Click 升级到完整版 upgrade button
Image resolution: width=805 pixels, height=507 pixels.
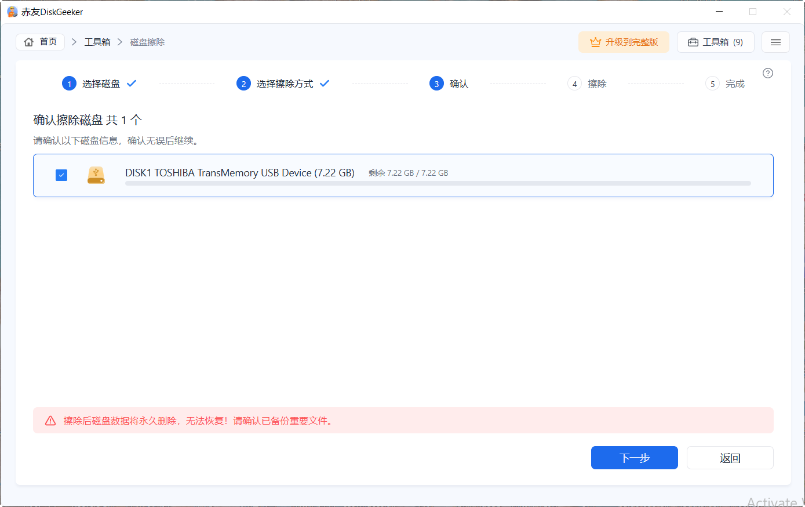624,42
